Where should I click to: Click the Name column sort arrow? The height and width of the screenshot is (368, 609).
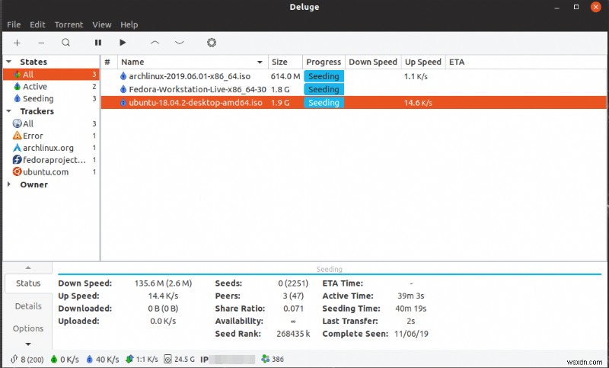point(260,62)
